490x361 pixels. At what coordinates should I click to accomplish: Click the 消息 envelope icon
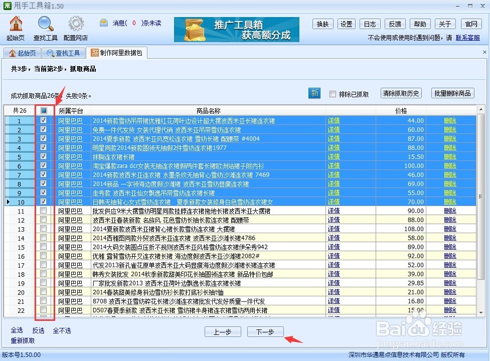[103, 22]
